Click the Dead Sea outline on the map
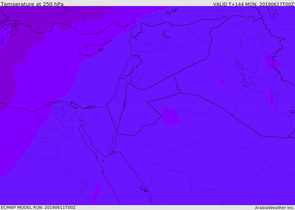 point(125,103)
